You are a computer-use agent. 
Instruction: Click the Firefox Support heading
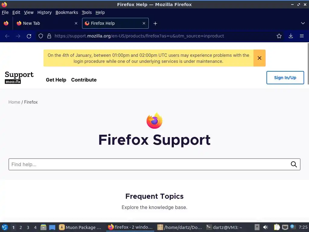[x=154, y=140]
